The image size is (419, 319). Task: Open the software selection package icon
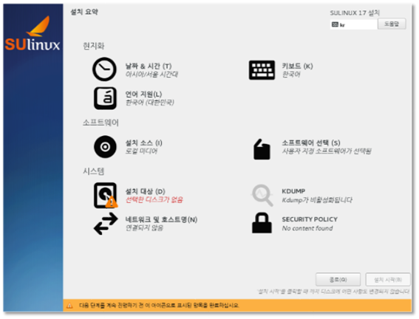(262, 149)
